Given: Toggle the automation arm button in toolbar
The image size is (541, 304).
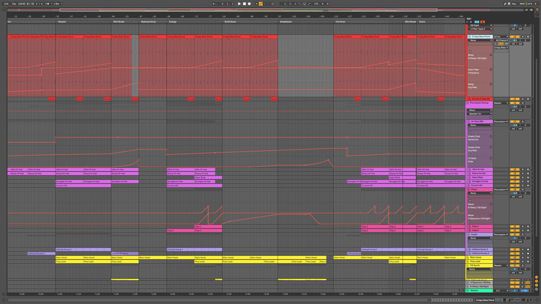Looking at the screenshot, I should tap(261, 4).
